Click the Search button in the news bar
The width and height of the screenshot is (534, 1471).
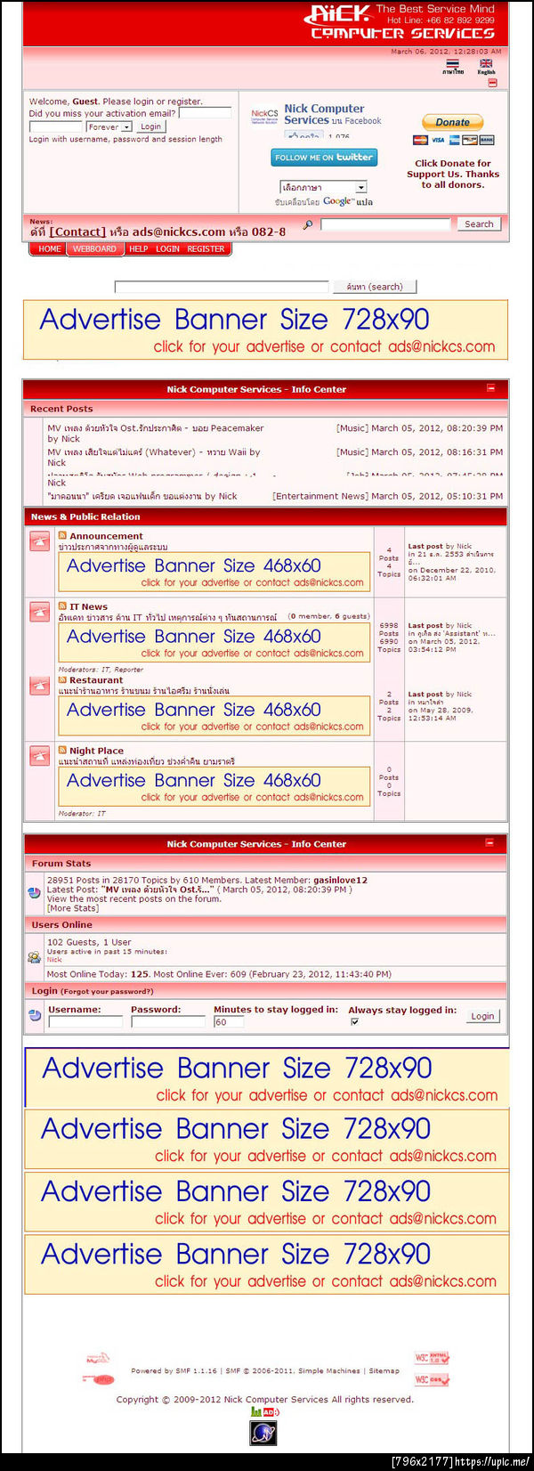click(479, 224)
